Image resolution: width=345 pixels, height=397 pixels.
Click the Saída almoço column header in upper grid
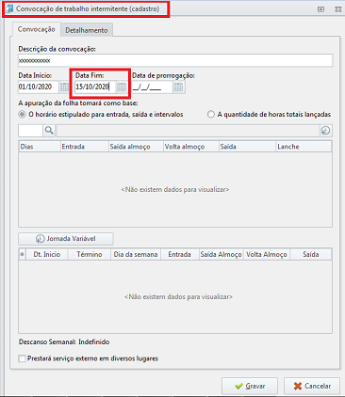click(x=136, y=147)
